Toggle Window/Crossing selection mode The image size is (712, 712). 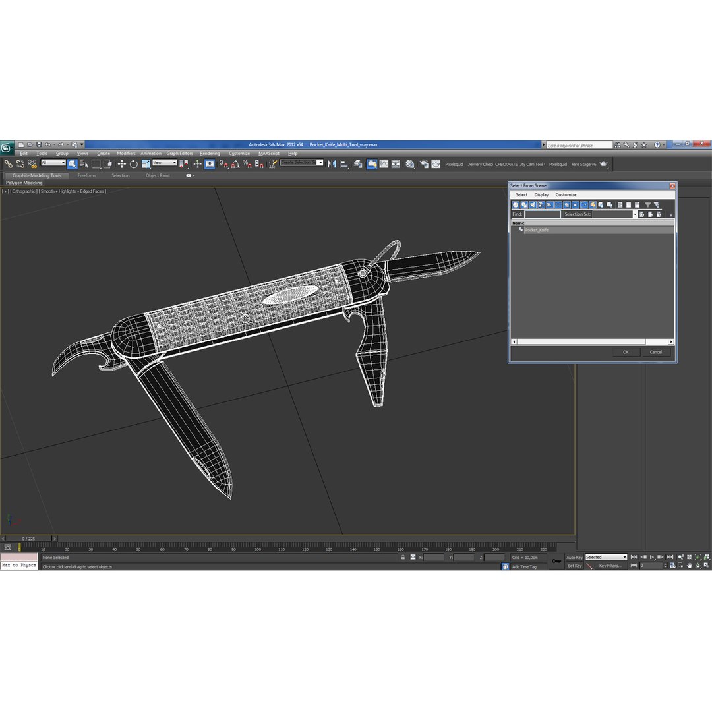[107, 164]
